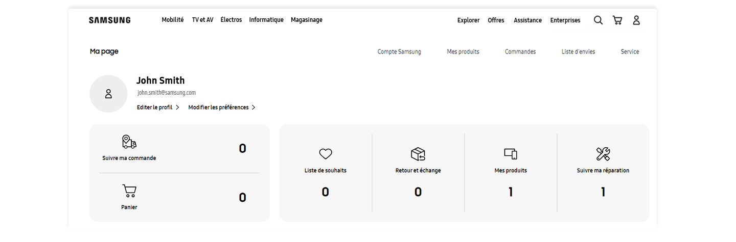Screen dimensions: 736x242
Task: Click the devices icon for Mes produits
Action: [511, 154]
